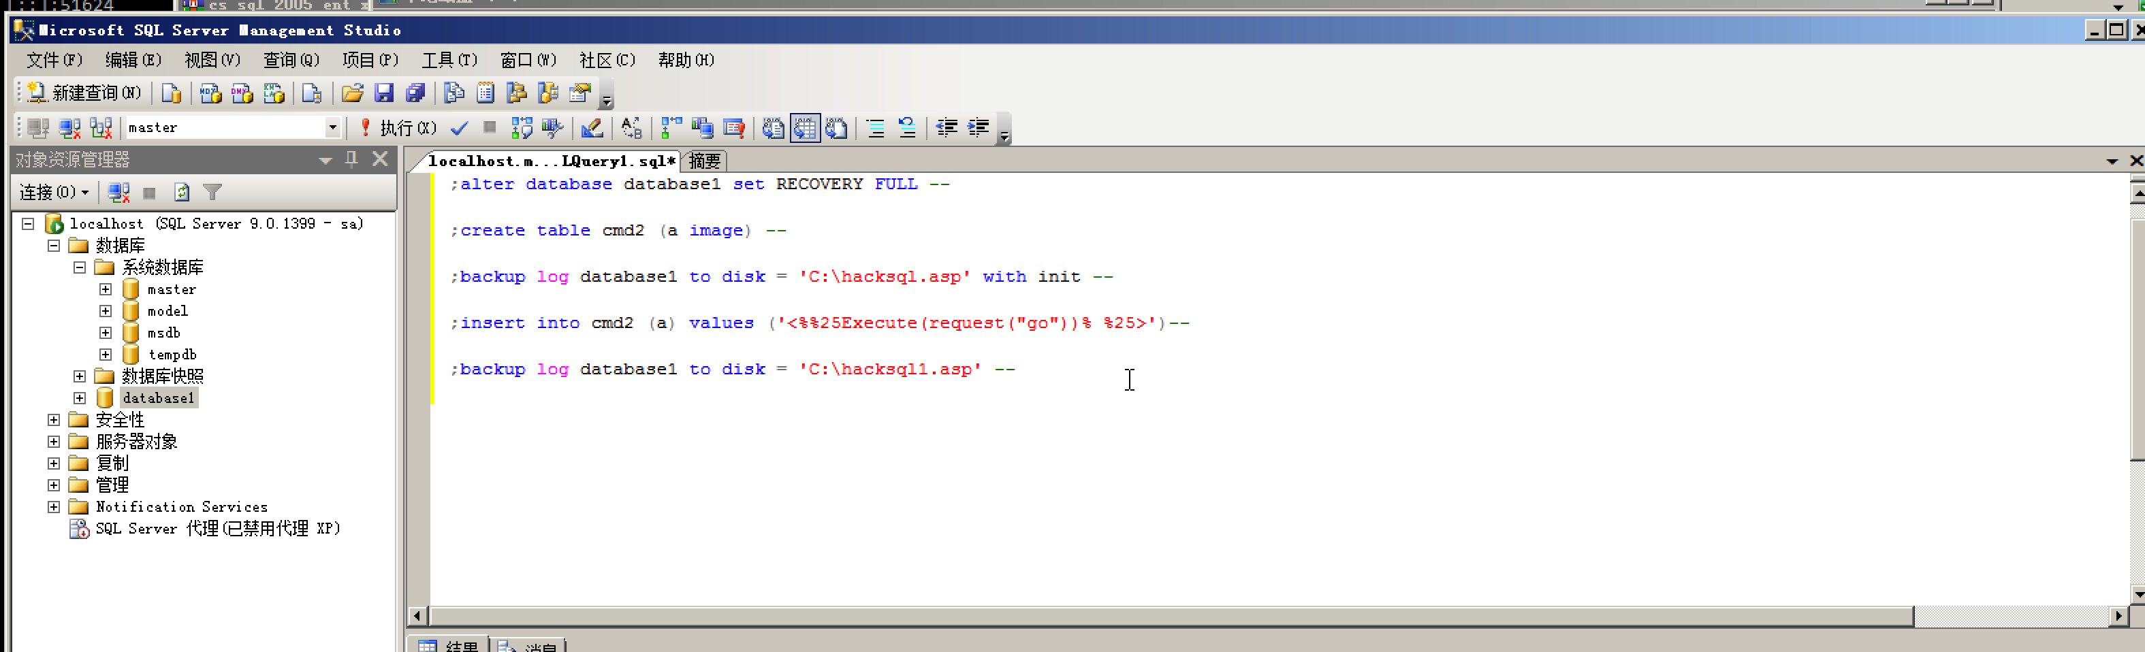Open Object Explorer from the toolbar
The image size is (2145, 652).
pos(517,93)
